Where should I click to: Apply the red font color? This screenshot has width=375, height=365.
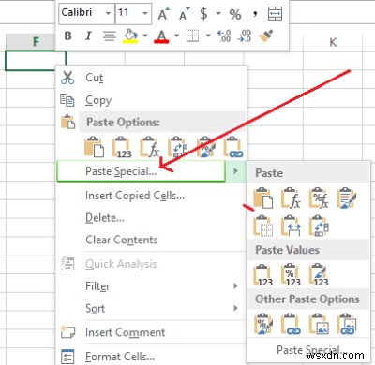point(161,36)
